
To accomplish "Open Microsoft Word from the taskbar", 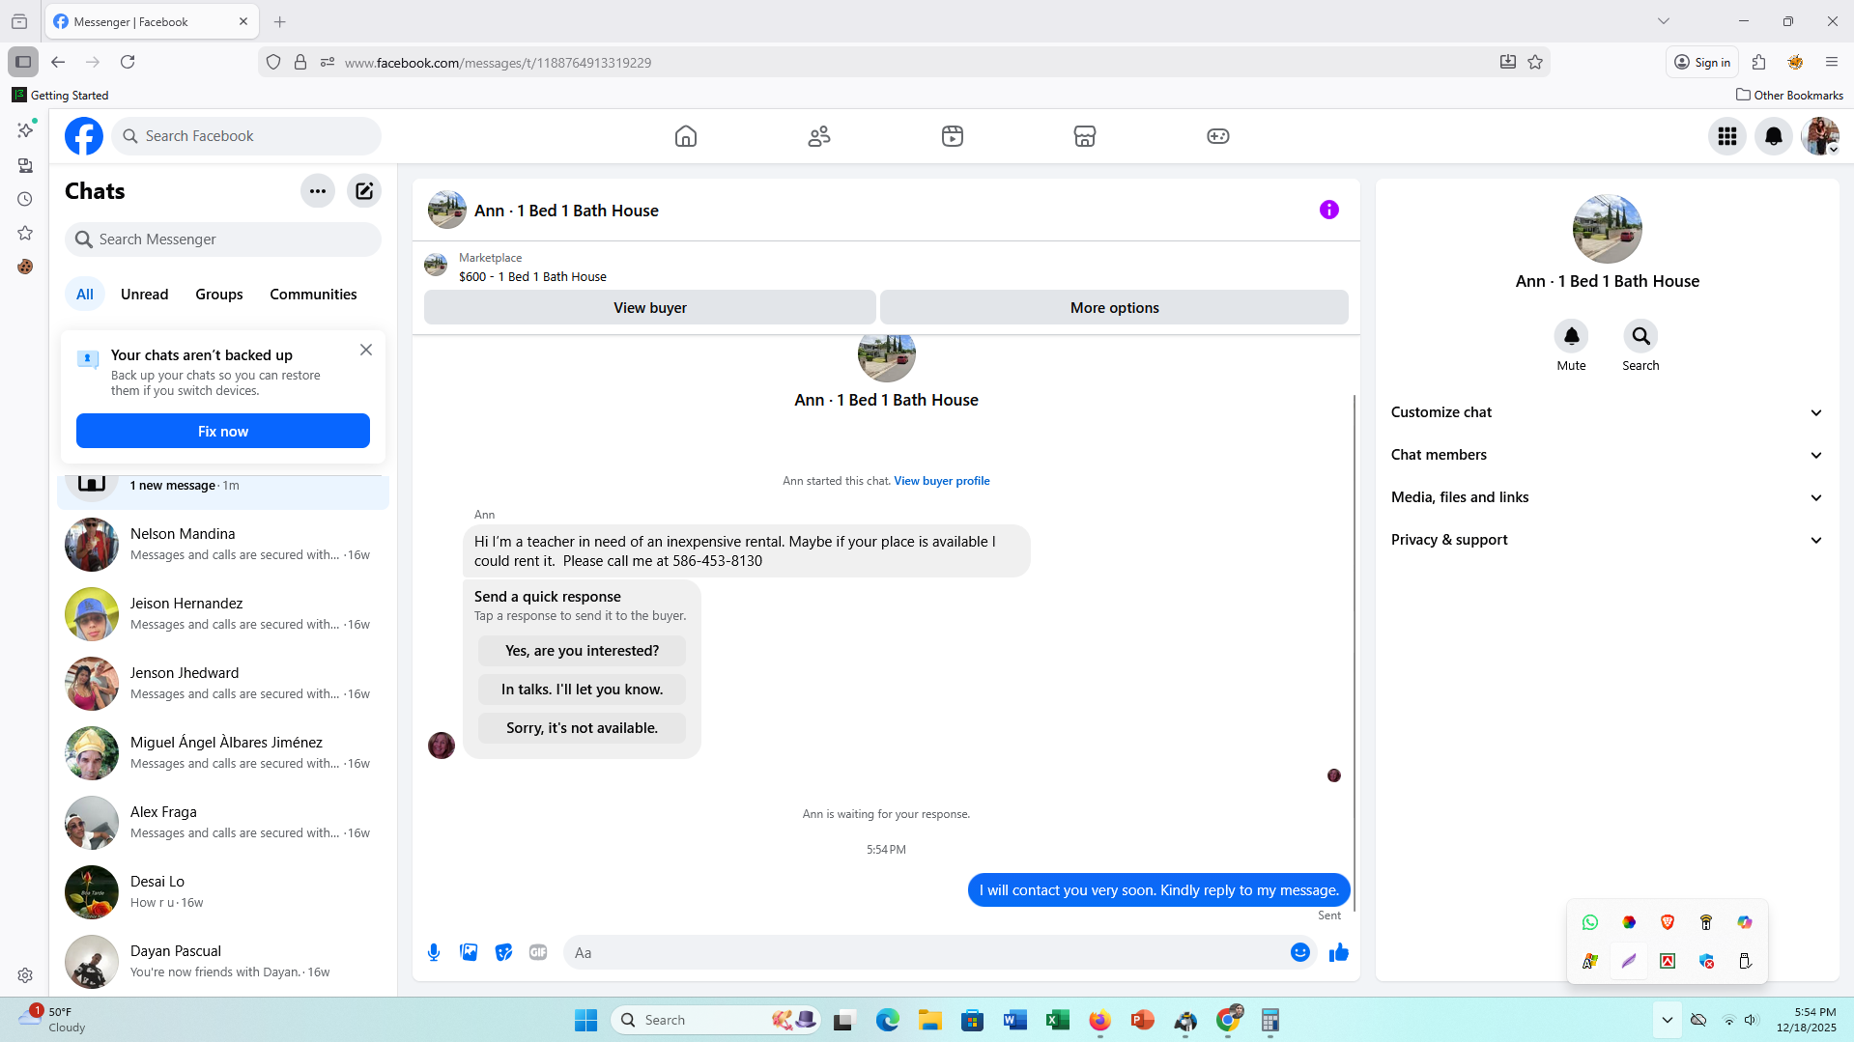I will point(1014,1020).
